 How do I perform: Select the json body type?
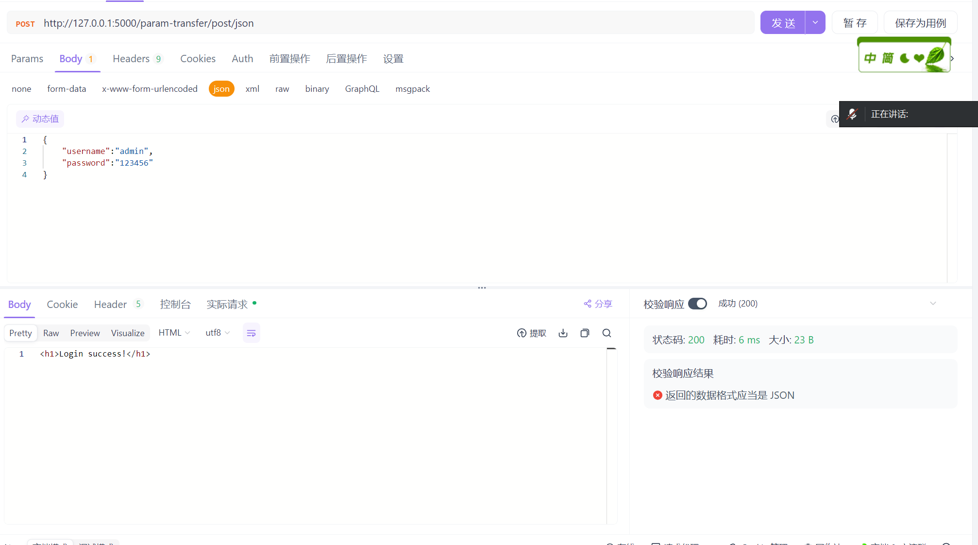click(221, 89)
